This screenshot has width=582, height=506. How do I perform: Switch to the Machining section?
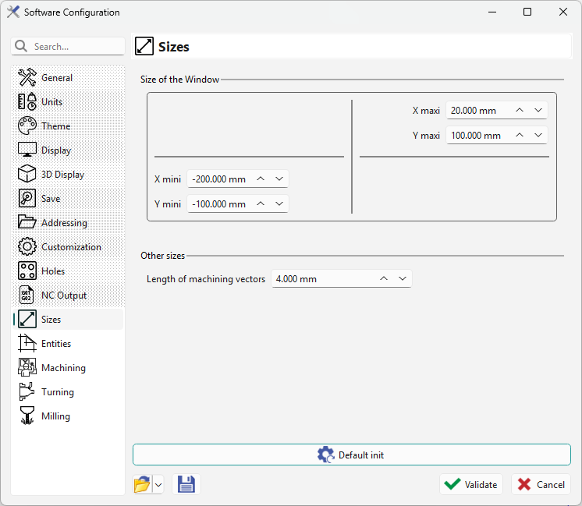click(x=63, y=368)
